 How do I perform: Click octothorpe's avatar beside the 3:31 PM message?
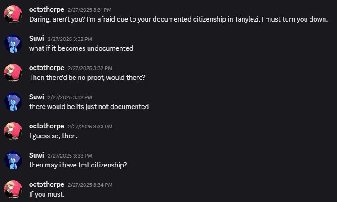(13, 14)
